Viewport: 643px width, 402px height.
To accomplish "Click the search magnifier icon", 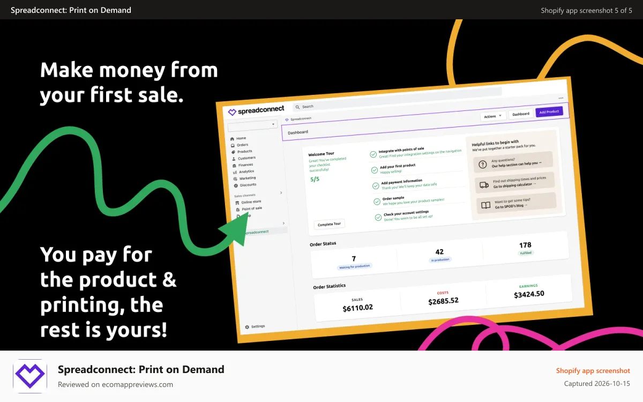I will click(x=297, y=107).
